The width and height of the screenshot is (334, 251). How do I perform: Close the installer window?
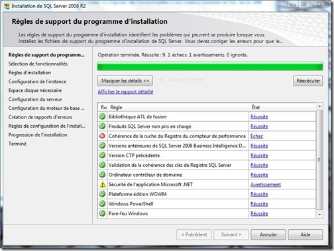coord(319,5)
